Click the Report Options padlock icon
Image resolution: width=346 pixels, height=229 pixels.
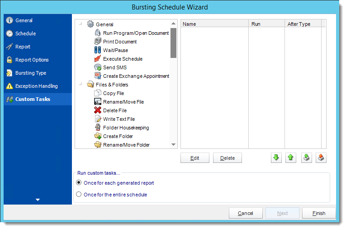coord(9,60)
